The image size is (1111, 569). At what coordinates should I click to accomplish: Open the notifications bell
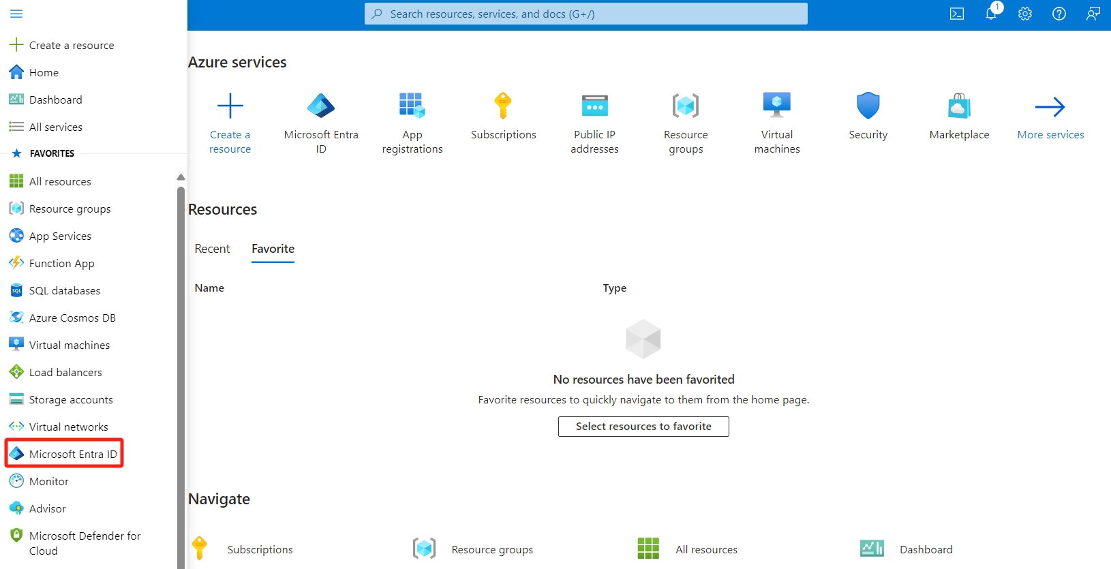coord(991,14)
